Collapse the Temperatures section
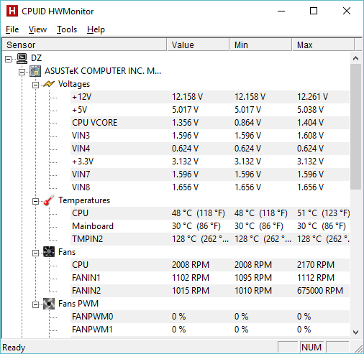This screenshot has width=364, height=354. [x=35, y=201]
